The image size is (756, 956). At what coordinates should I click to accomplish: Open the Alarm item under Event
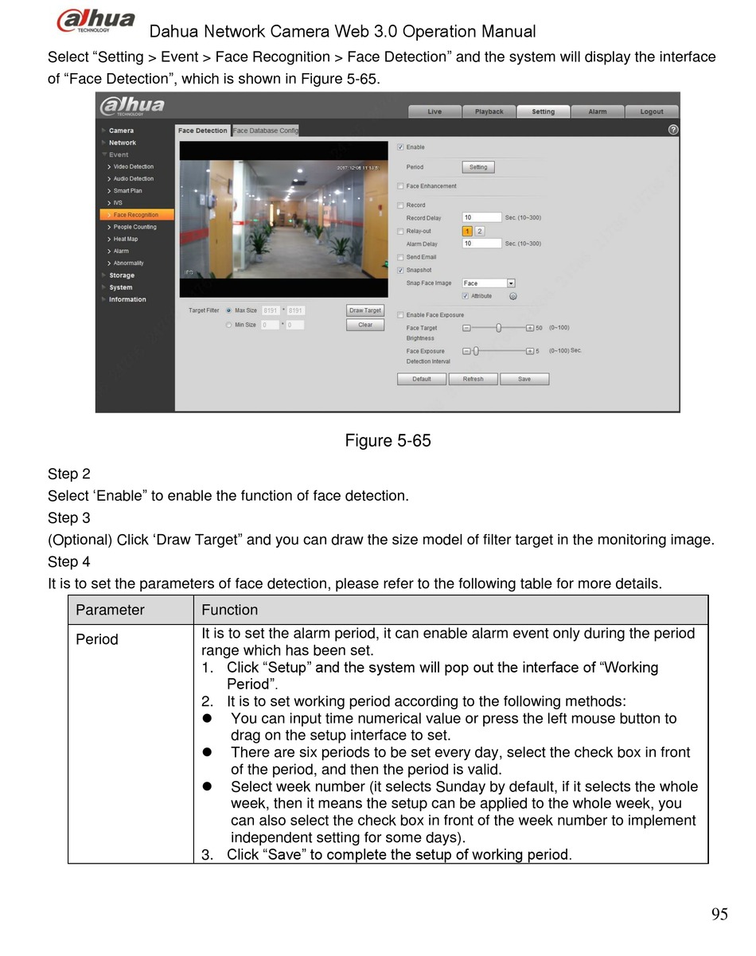pyautogui.click(x=121, y=251)
